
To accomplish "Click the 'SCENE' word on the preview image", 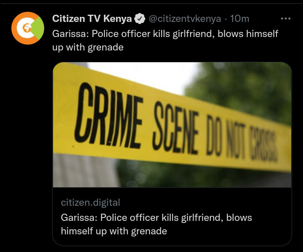I will pyautogui.click(x=175, y=128).
